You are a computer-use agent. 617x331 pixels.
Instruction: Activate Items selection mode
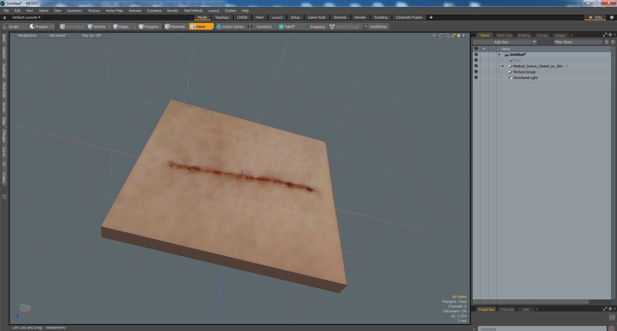point(201,27)
